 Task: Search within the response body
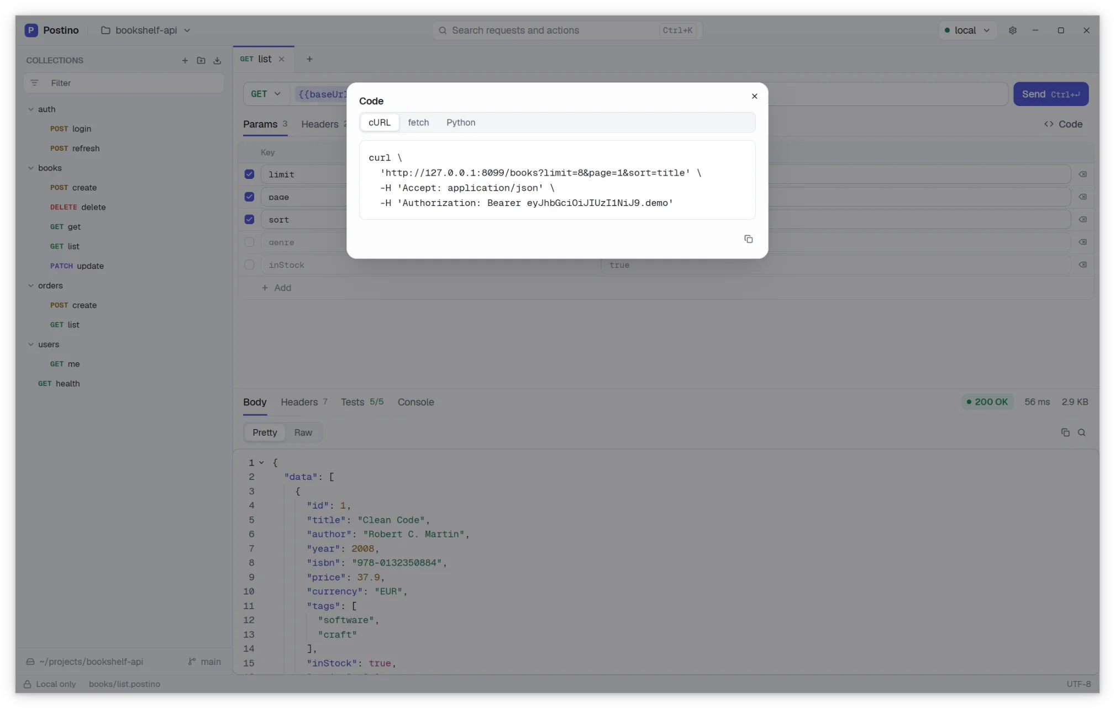click(x=1081, y=432)
